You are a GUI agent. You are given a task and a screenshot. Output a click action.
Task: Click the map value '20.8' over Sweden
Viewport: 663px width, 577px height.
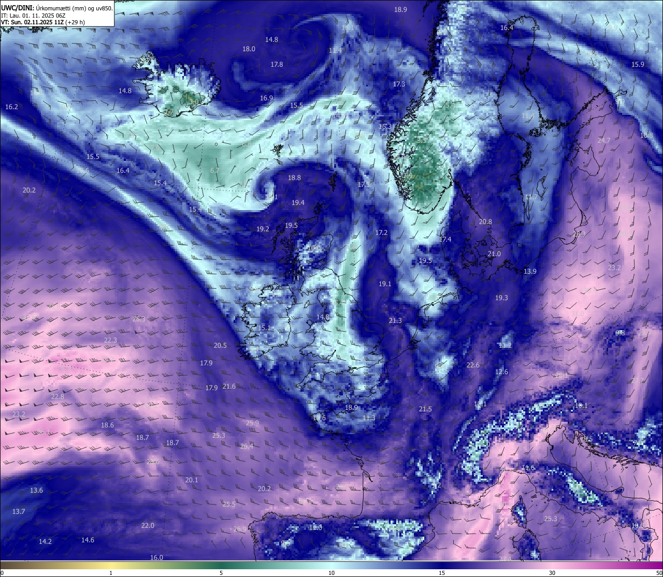click(485, 221)
